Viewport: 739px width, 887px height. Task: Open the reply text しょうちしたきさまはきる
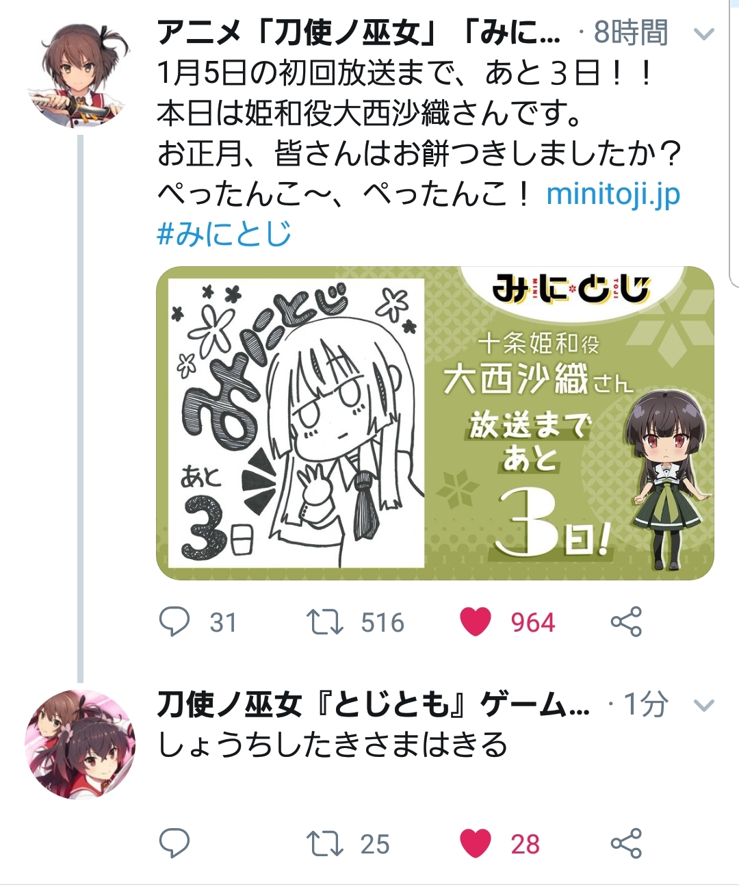pos(333,745)
